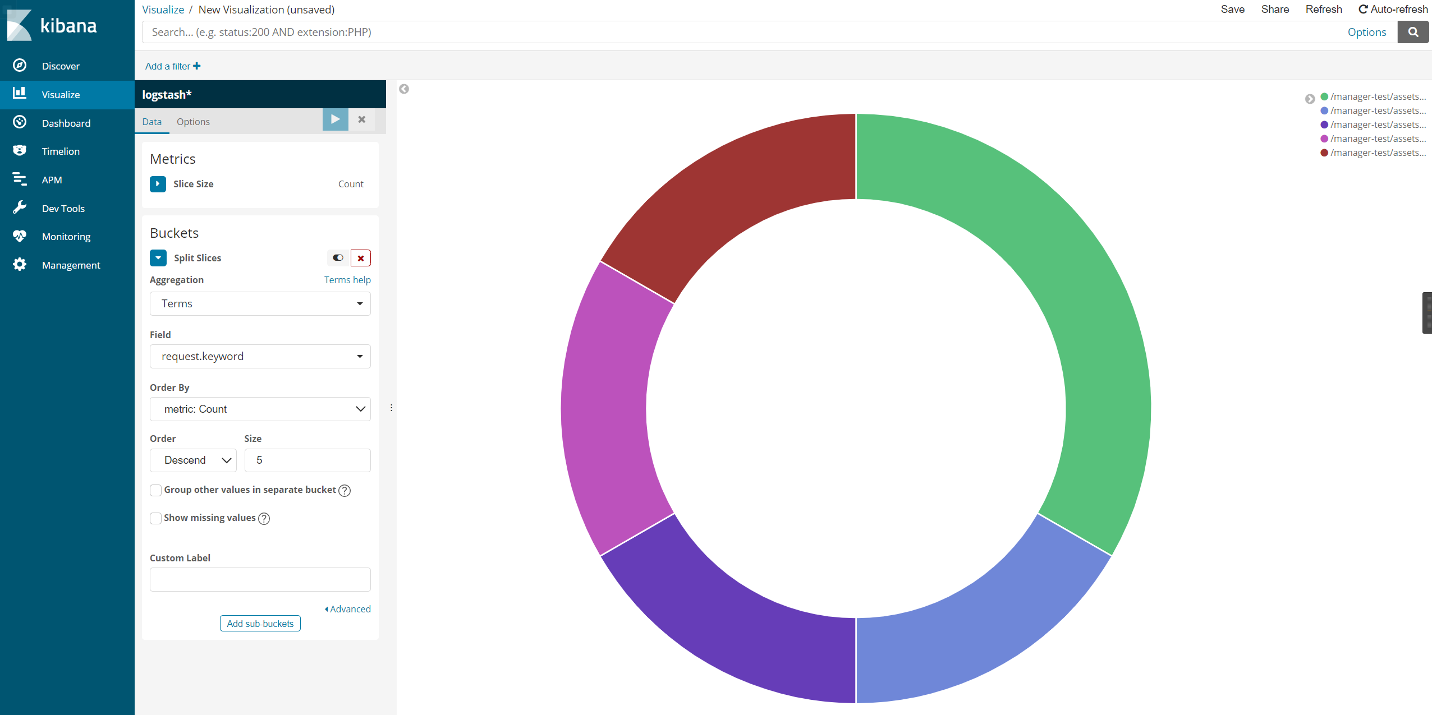The image size is (1432, 715).
Task: Click the dark red legend color dot
Action: tap(1324, 153)
